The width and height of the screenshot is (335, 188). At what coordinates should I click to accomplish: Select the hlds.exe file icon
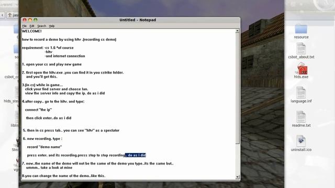(301, 68)
